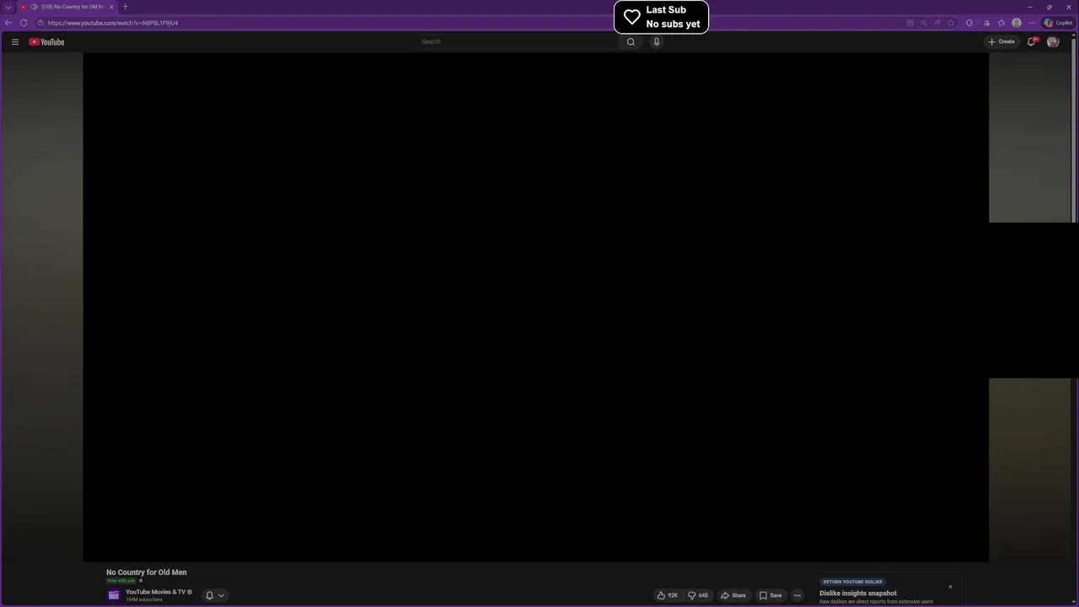Open the Copilot sidebar

(1059, 23)
